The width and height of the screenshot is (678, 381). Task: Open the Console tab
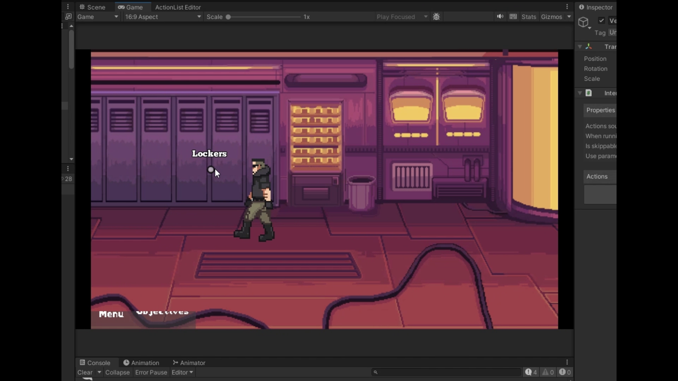[x=95, y=363]
